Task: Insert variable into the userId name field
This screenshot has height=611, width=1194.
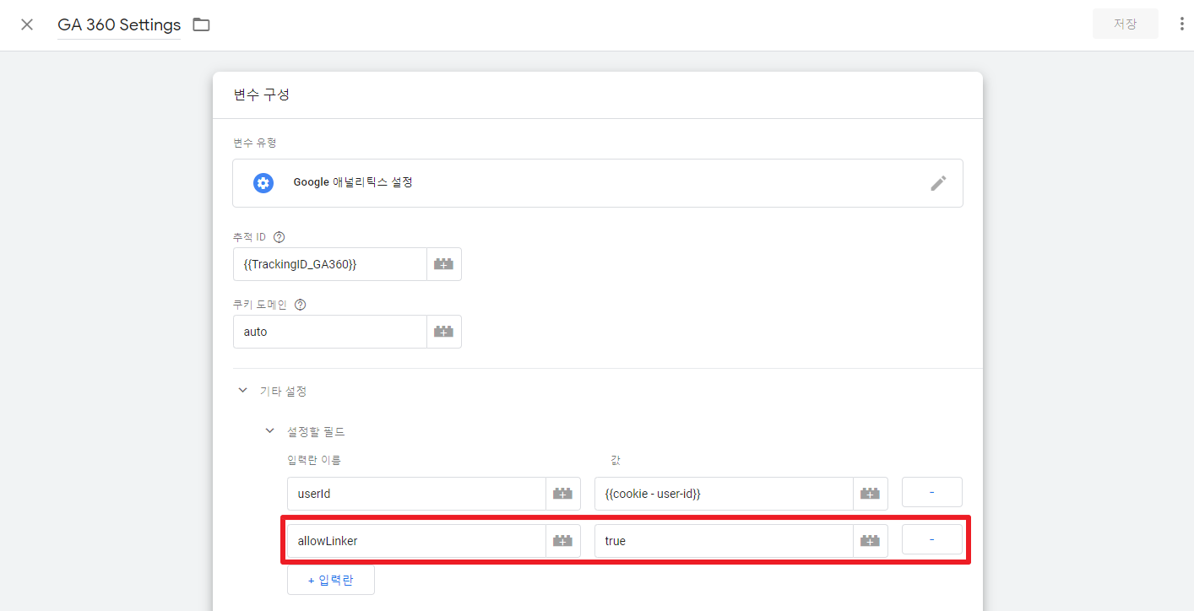Action: pos(562,494)
